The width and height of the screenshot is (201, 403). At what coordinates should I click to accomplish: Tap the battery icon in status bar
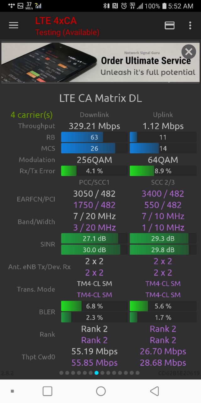click(164, 6)
